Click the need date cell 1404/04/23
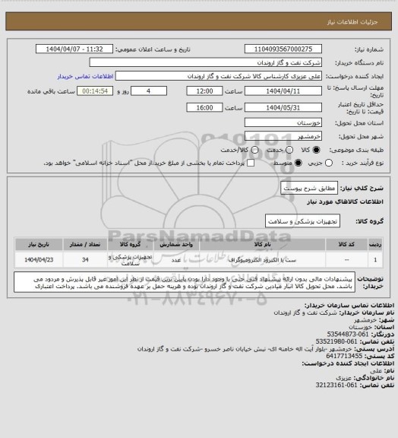Image resolution: width=398 pixels, height=438 pixels. tap(39, 260)
